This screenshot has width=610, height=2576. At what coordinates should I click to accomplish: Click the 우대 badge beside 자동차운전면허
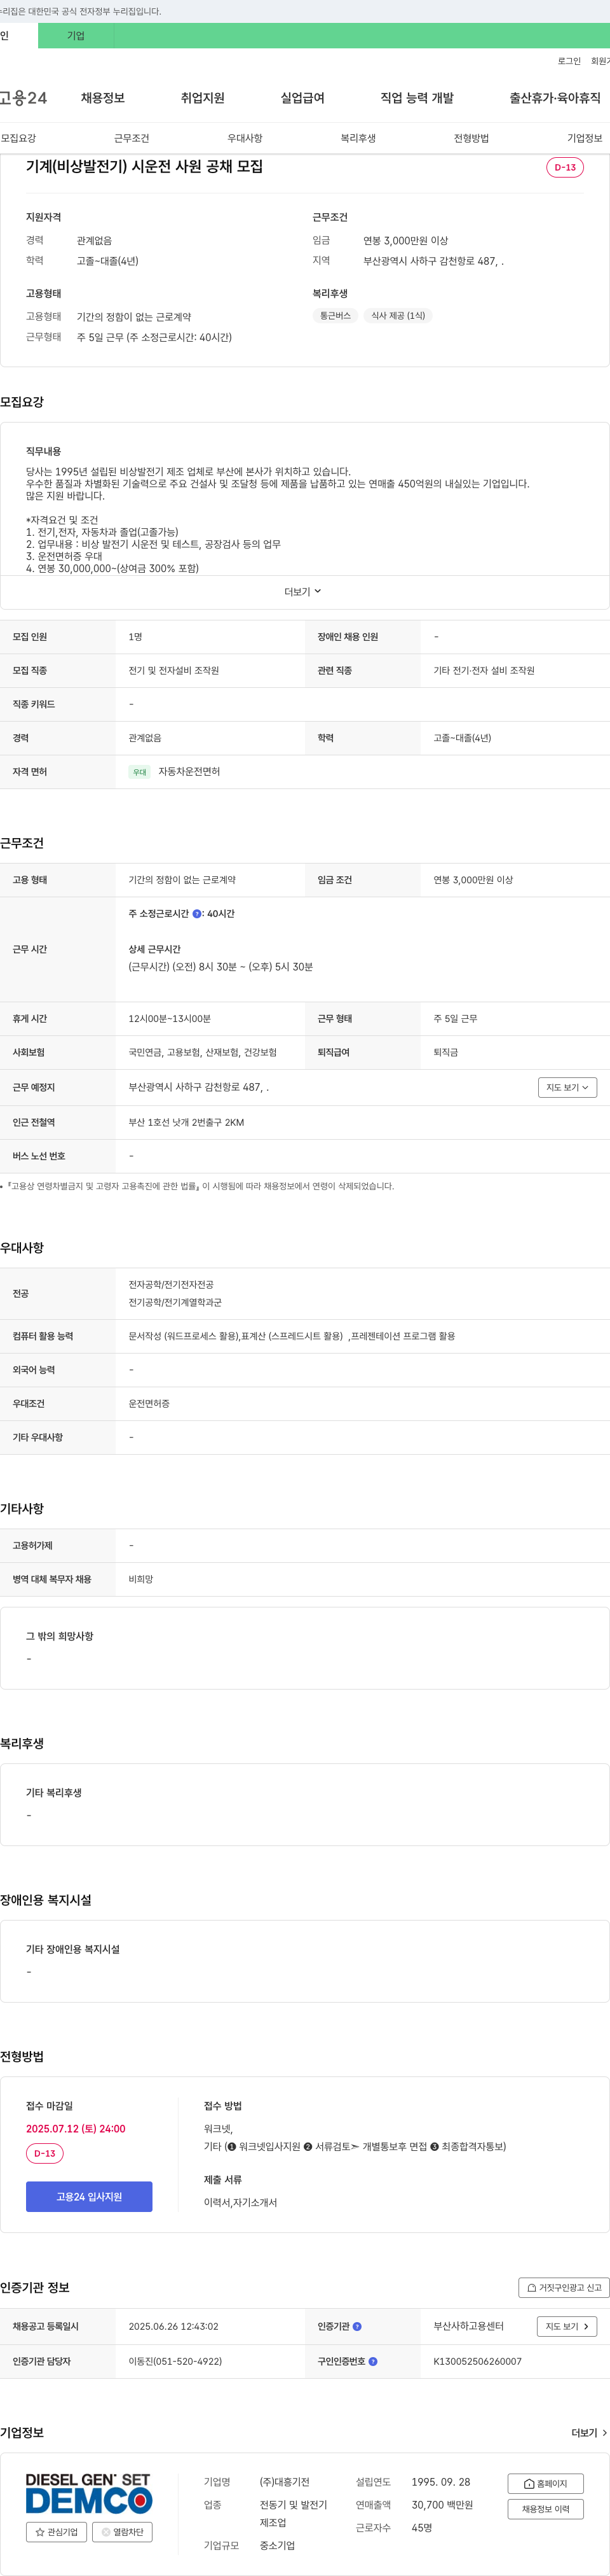tap(140, 772)
